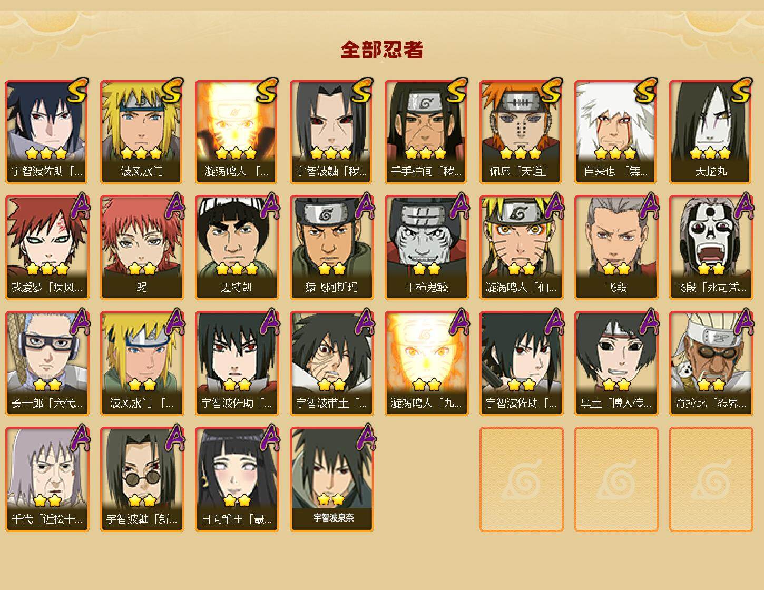Pick the 干柿鬼鲛 ninja card

[x=426, y=248]
